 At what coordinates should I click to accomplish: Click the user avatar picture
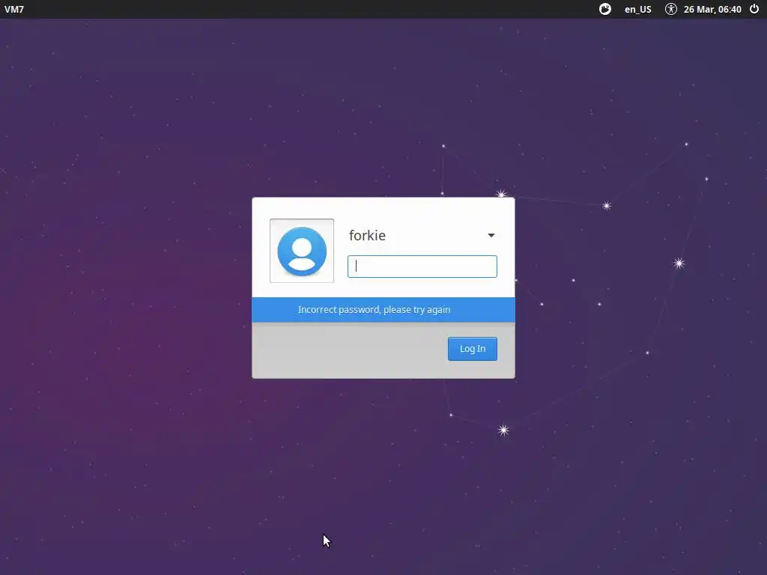click(x=302, y=251)
